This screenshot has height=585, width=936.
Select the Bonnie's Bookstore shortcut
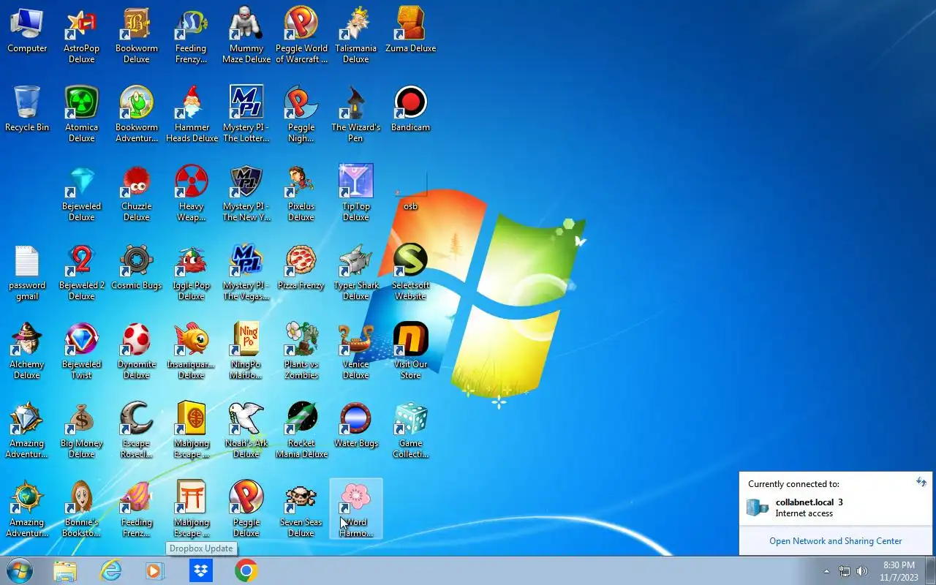point(81,509)
